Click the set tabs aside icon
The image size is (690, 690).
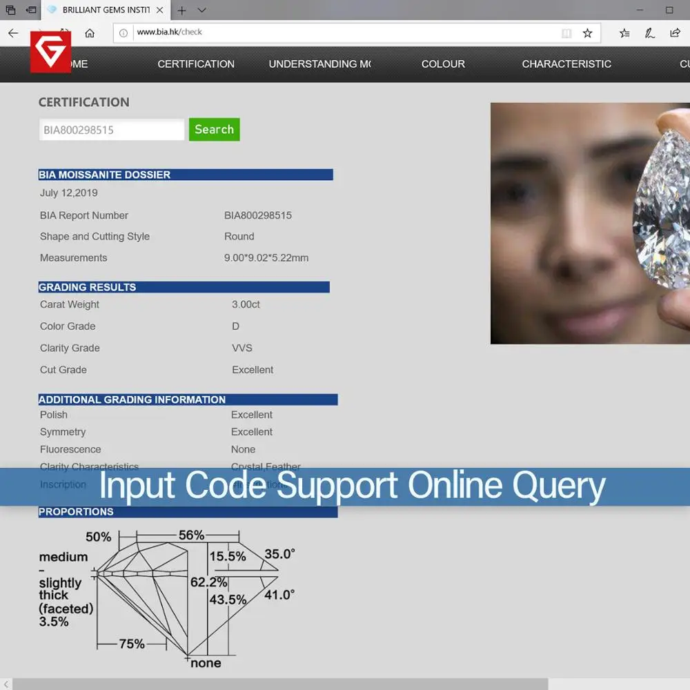click(31, 10)
